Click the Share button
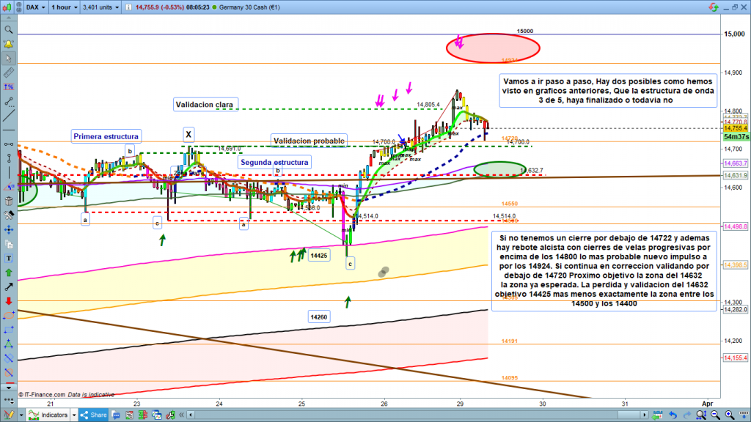This screenshot has height=422, width=751. point(97,415)
